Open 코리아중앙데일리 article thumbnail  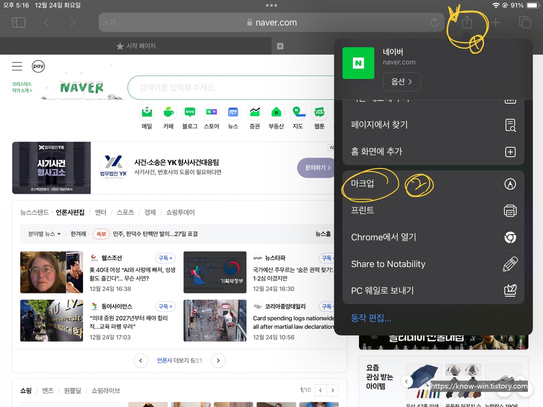pyautogui.click(x=215, y=321)
